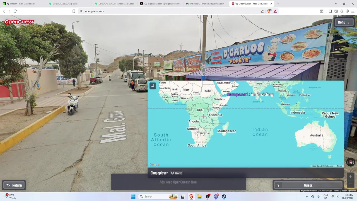Image resolution: width=357 pixels, height=201 pixels.
Task: Click the address bar URL field
Action: coord(170,11)
